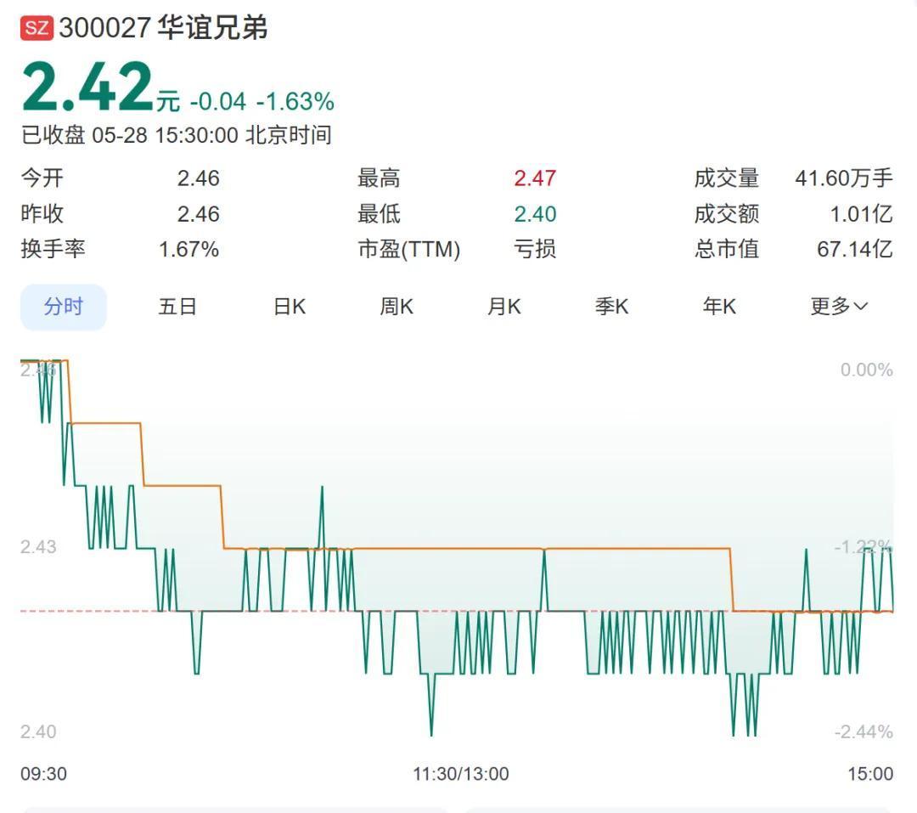Viewport: 917px width, 813px height.
Task: Click the percent change -1.63%
Action: pyautogui.click(x=295, y=102)
